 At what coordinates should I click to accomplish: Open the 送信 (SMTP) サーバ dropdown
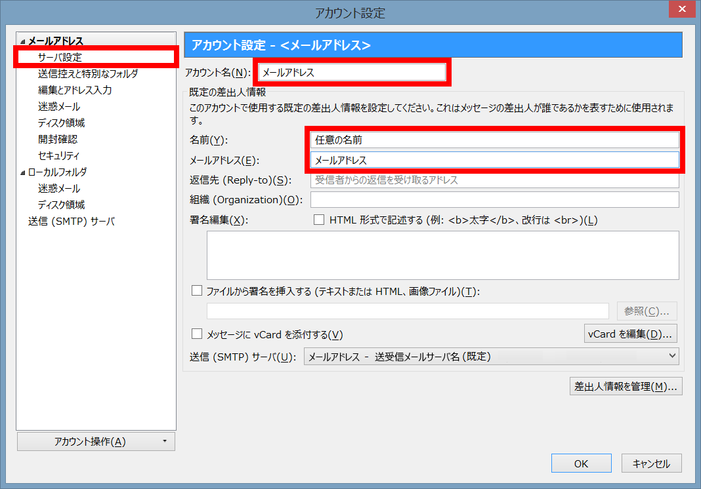tap(673, 355)
